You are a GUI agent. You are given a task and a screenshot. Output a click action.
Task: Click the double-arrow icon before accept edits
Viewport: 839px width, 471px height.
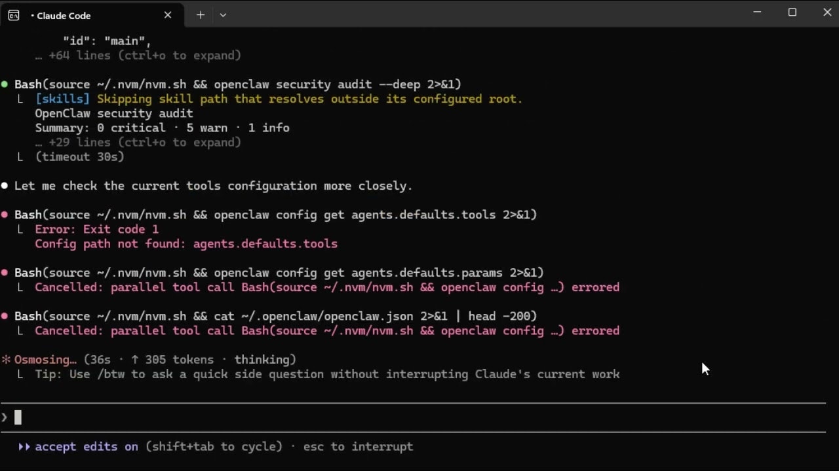[x=24, y=446]
